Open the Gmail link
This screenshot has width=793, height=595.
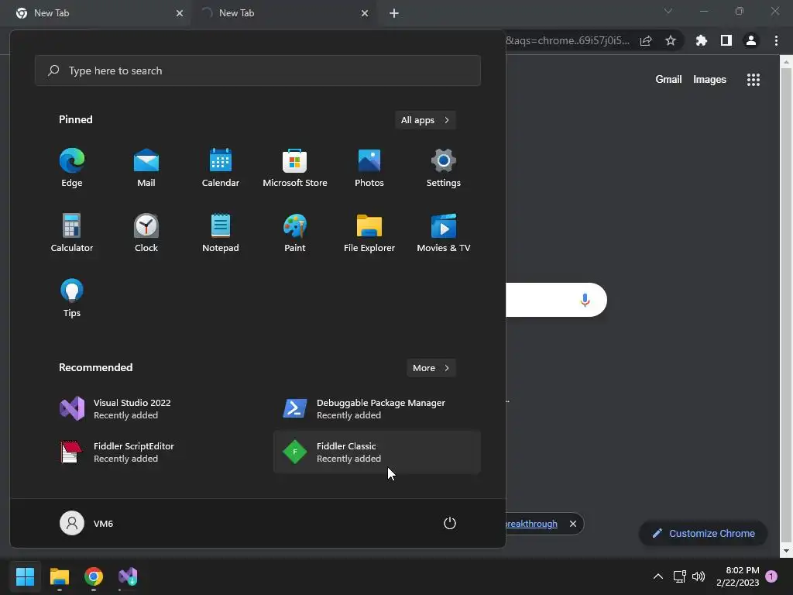[668, 80]
